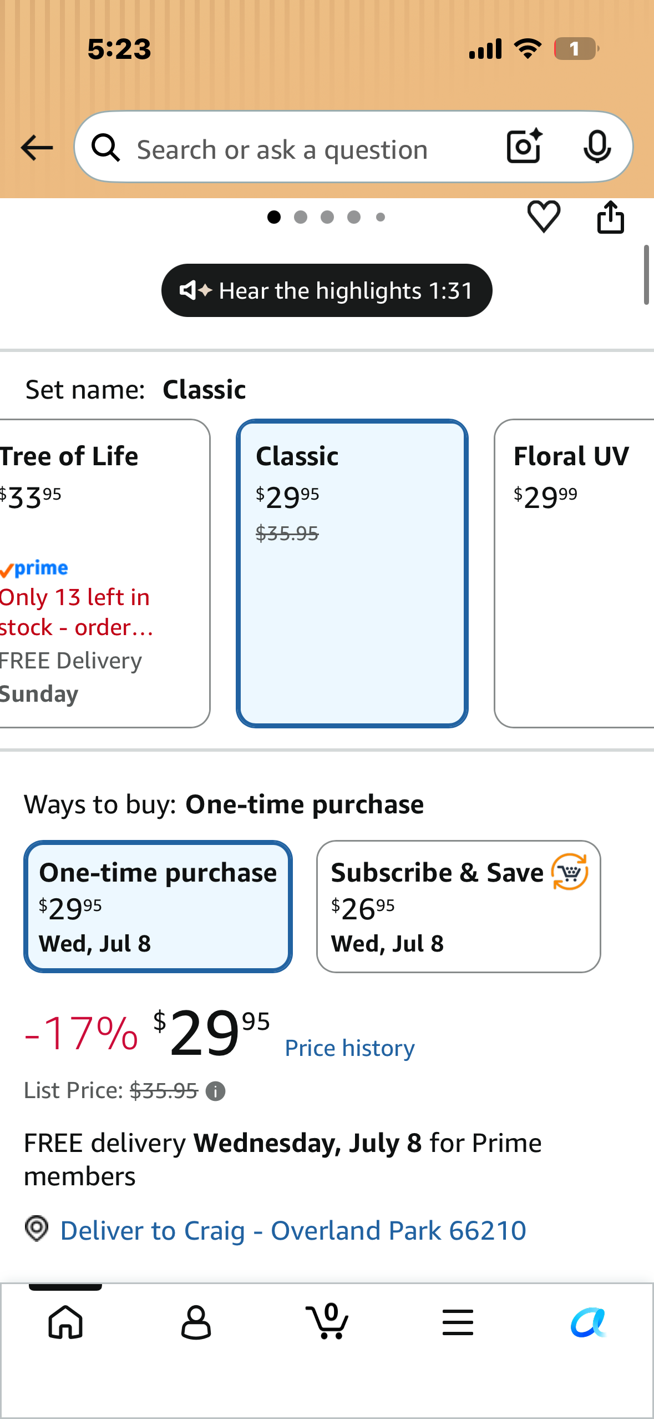
Task: Show List Price info icon details
Action: pyautogui.click(x=215, y=1091)
